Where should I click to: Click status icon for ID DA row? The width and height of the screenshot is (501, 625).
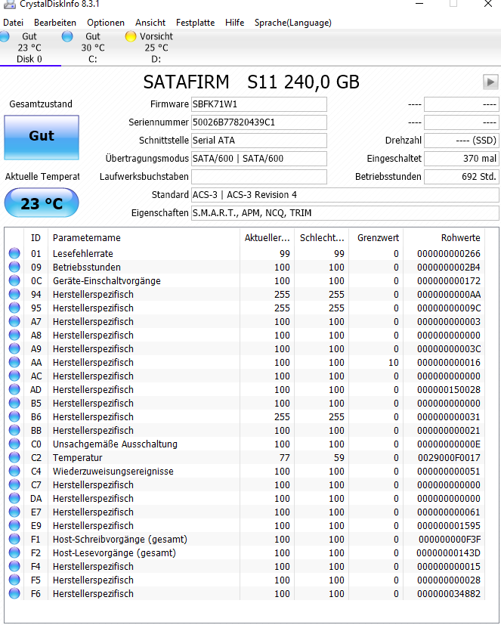[14, 498]
